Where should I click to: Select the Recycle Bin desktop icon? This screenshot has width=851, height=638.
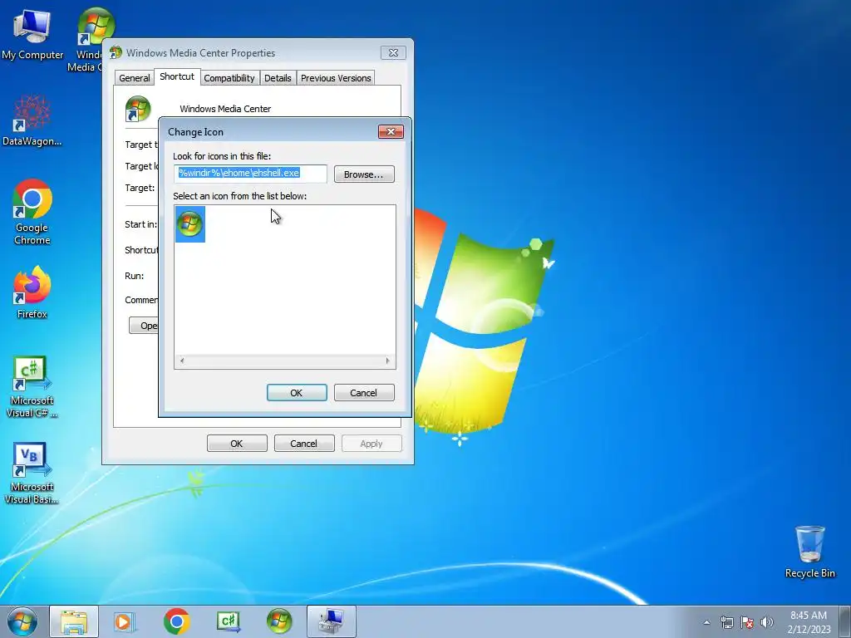click(809, 552)
